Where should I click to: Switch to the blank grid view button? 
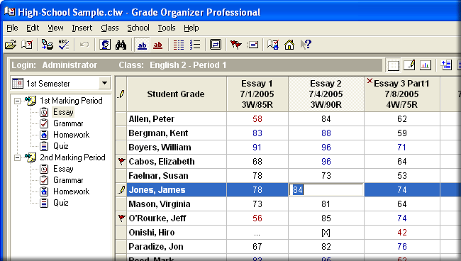[x=394, y=65]
